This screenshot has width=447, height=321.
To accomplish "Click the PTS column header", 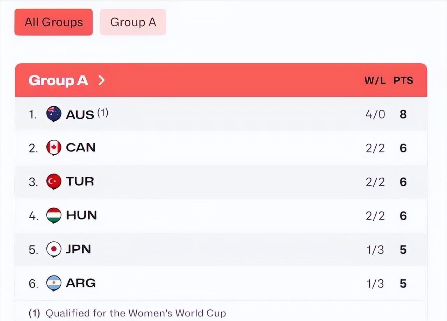I will click(403, 81).
